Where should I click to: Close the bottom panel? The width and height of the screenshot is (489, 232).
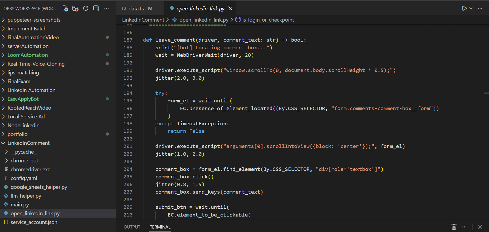click(480, 227)
